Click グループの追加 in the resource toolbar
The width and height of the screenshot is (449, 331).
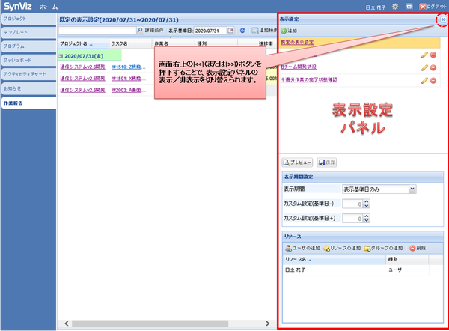(383, 248)
